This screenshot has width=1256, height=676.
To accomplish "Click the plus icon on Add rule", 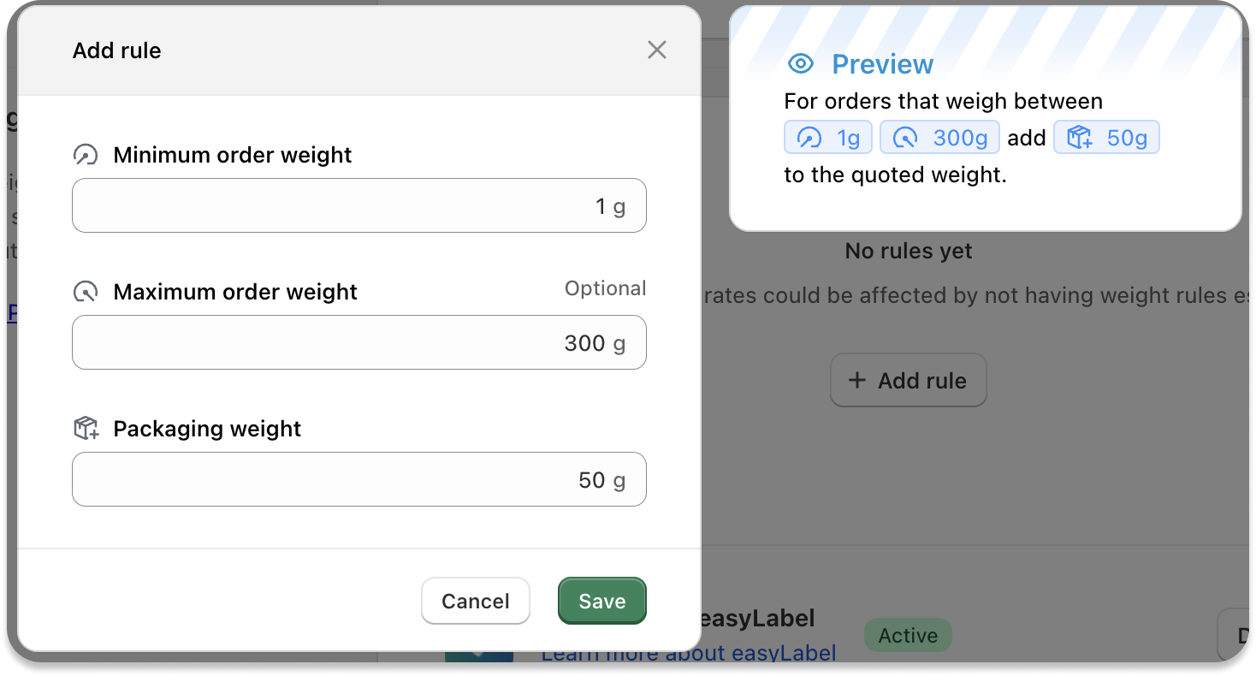I will (x=857, y=381).
